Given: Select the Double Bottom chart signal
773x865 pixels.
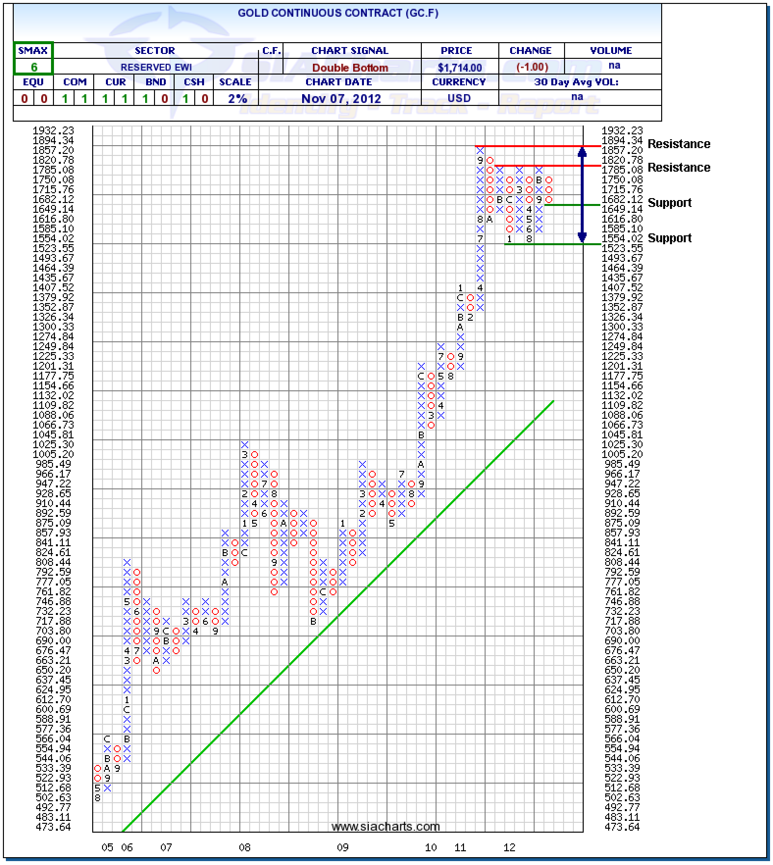Looking at the screenshot, I should tap(350, 68).
